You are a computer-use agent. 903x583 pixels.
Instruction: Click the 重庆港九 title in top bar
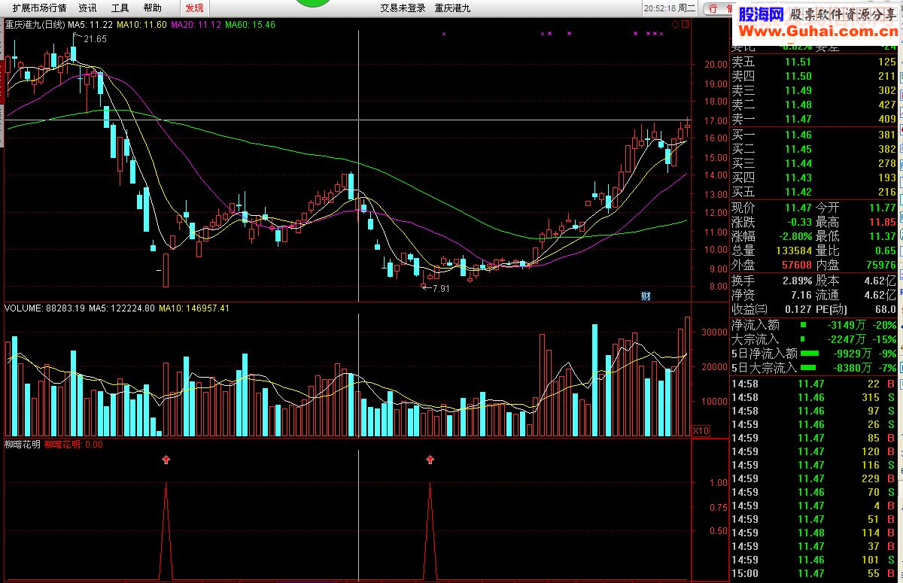coord(453,8)
